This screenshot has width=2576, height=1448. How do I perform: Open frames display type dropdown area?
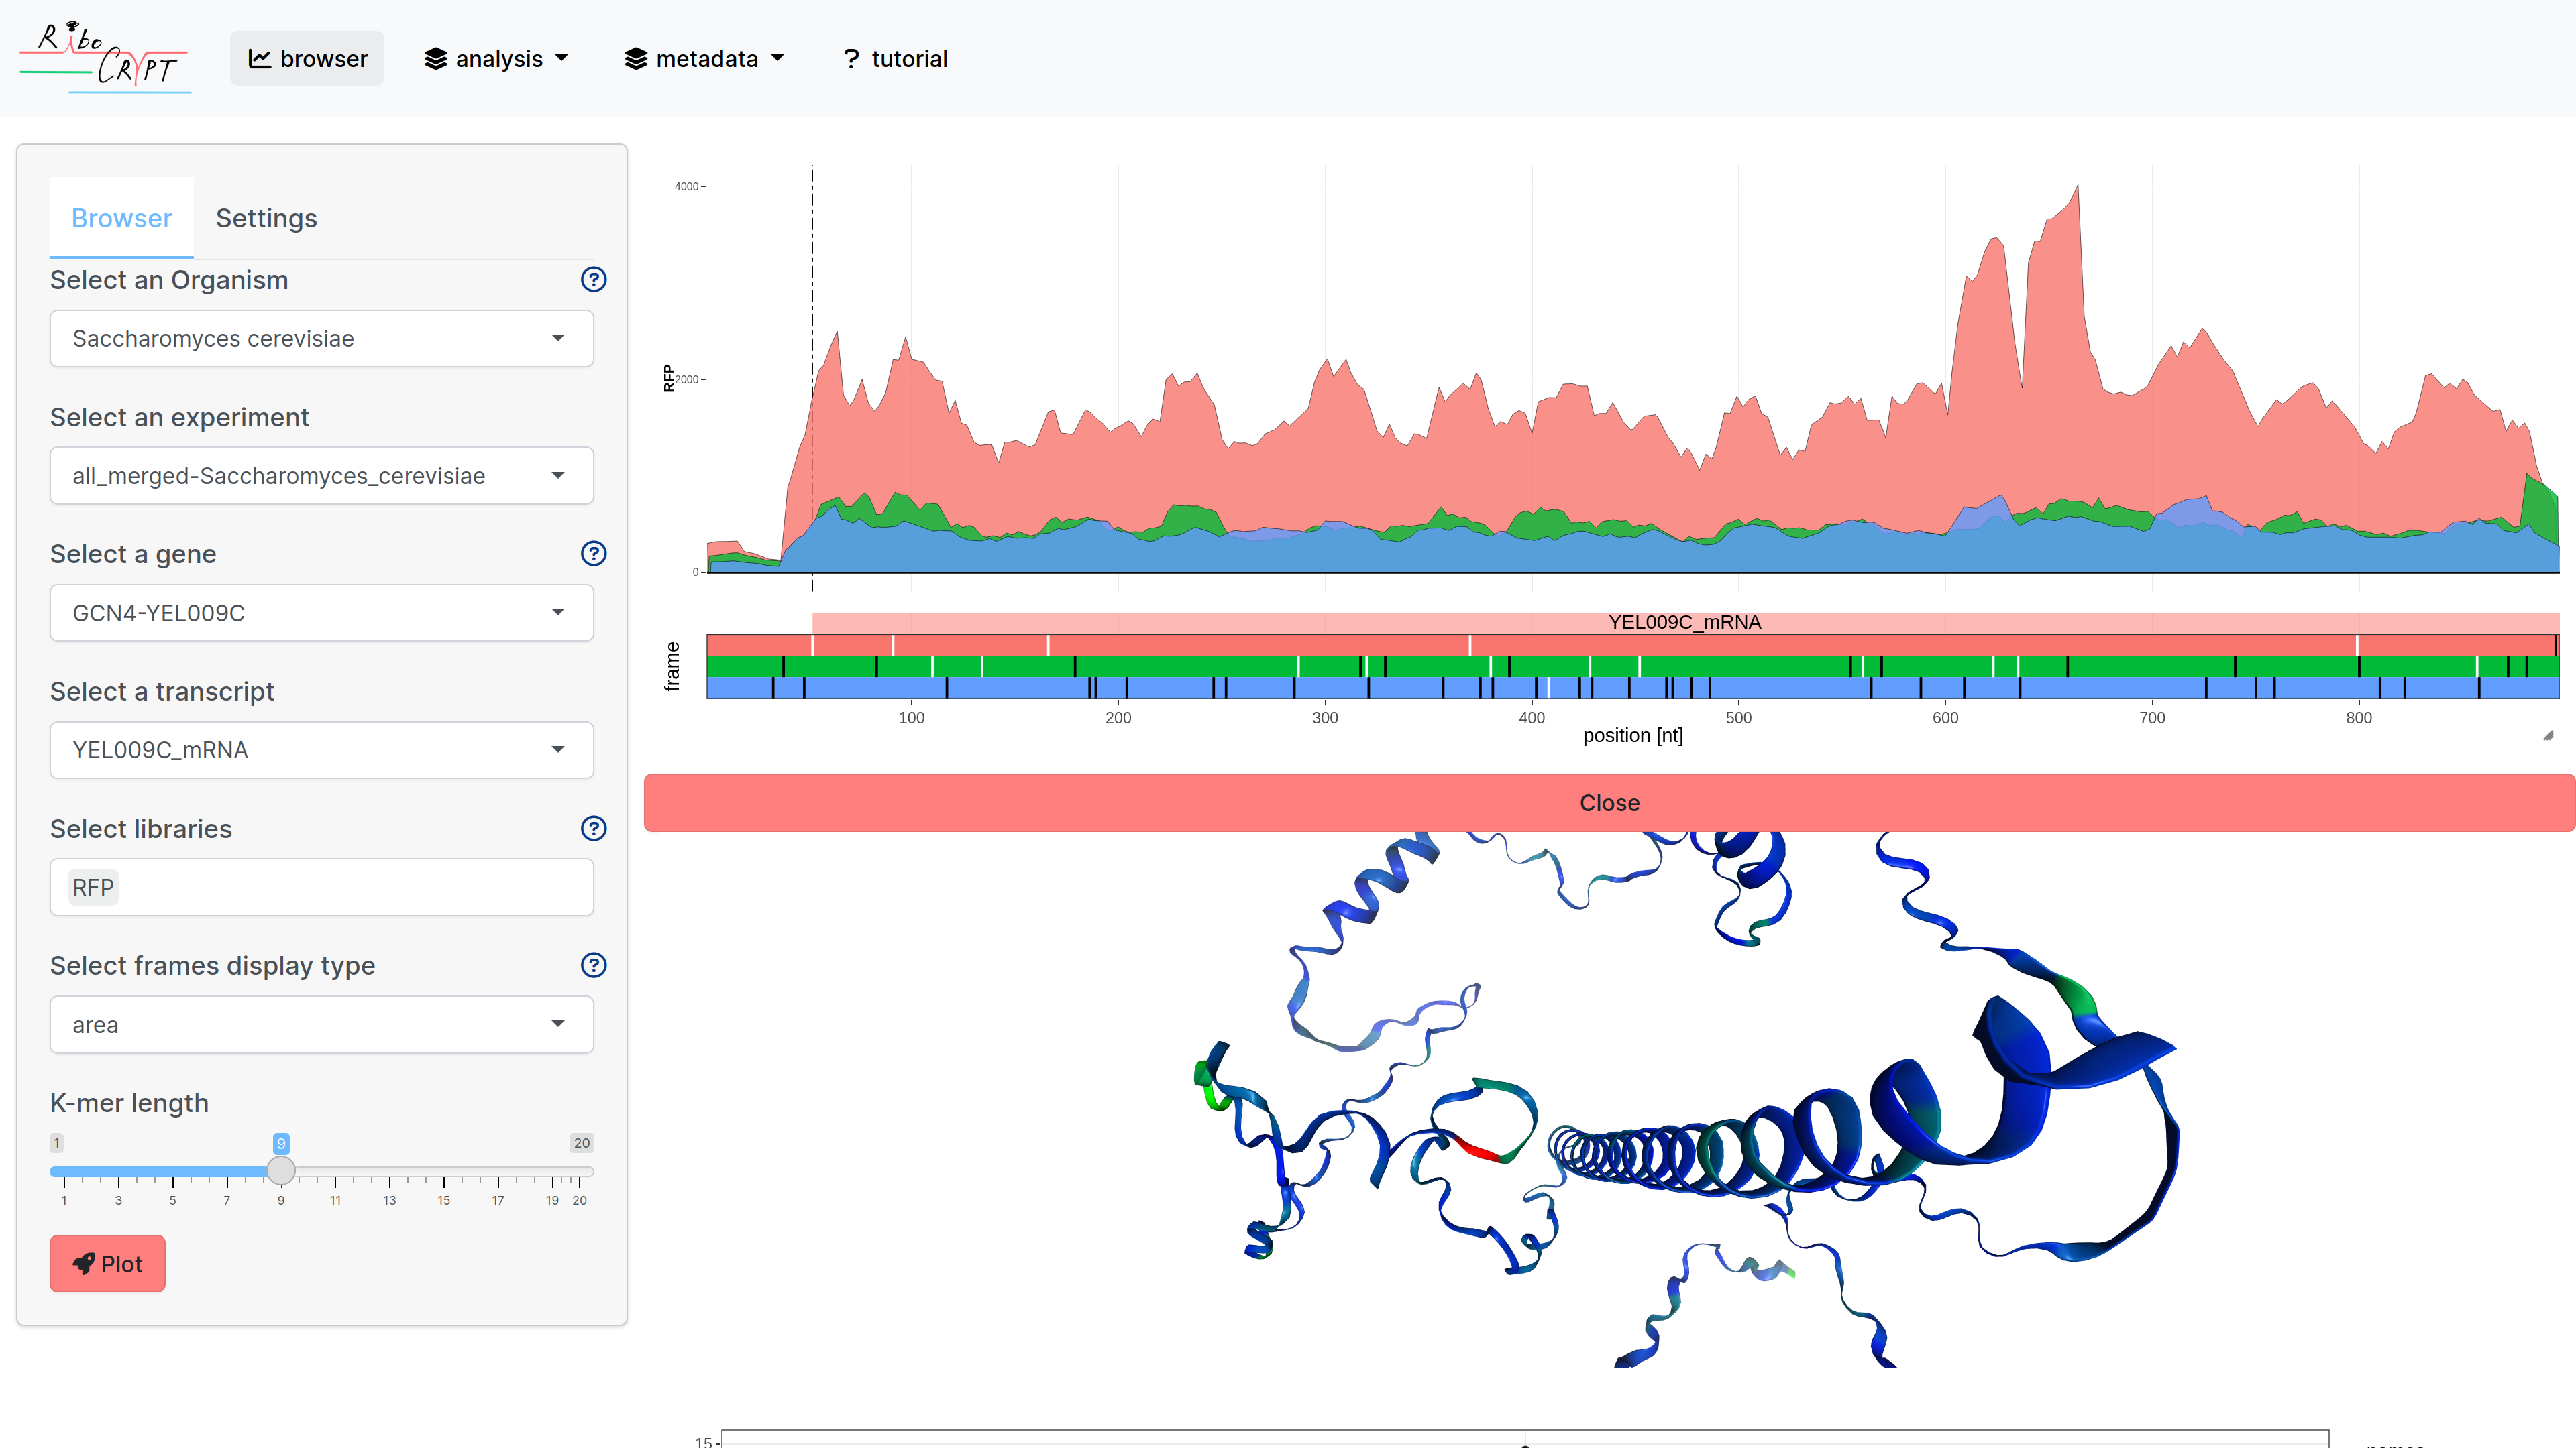pos(321,1024)
